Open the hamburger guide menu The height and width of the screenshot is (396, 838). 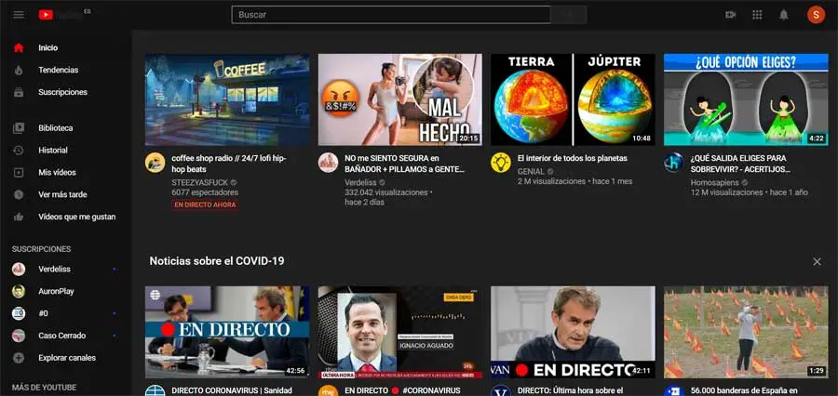[19, 15]
